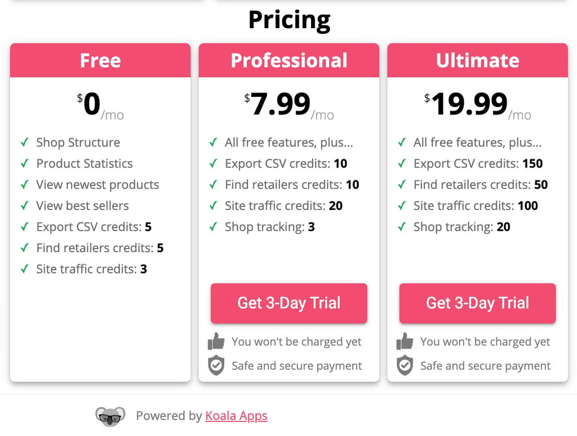The height and width of the screenshot is (436, 577).
Task: Start Ultimate plan 3-Day Trial
Action: 478,303
